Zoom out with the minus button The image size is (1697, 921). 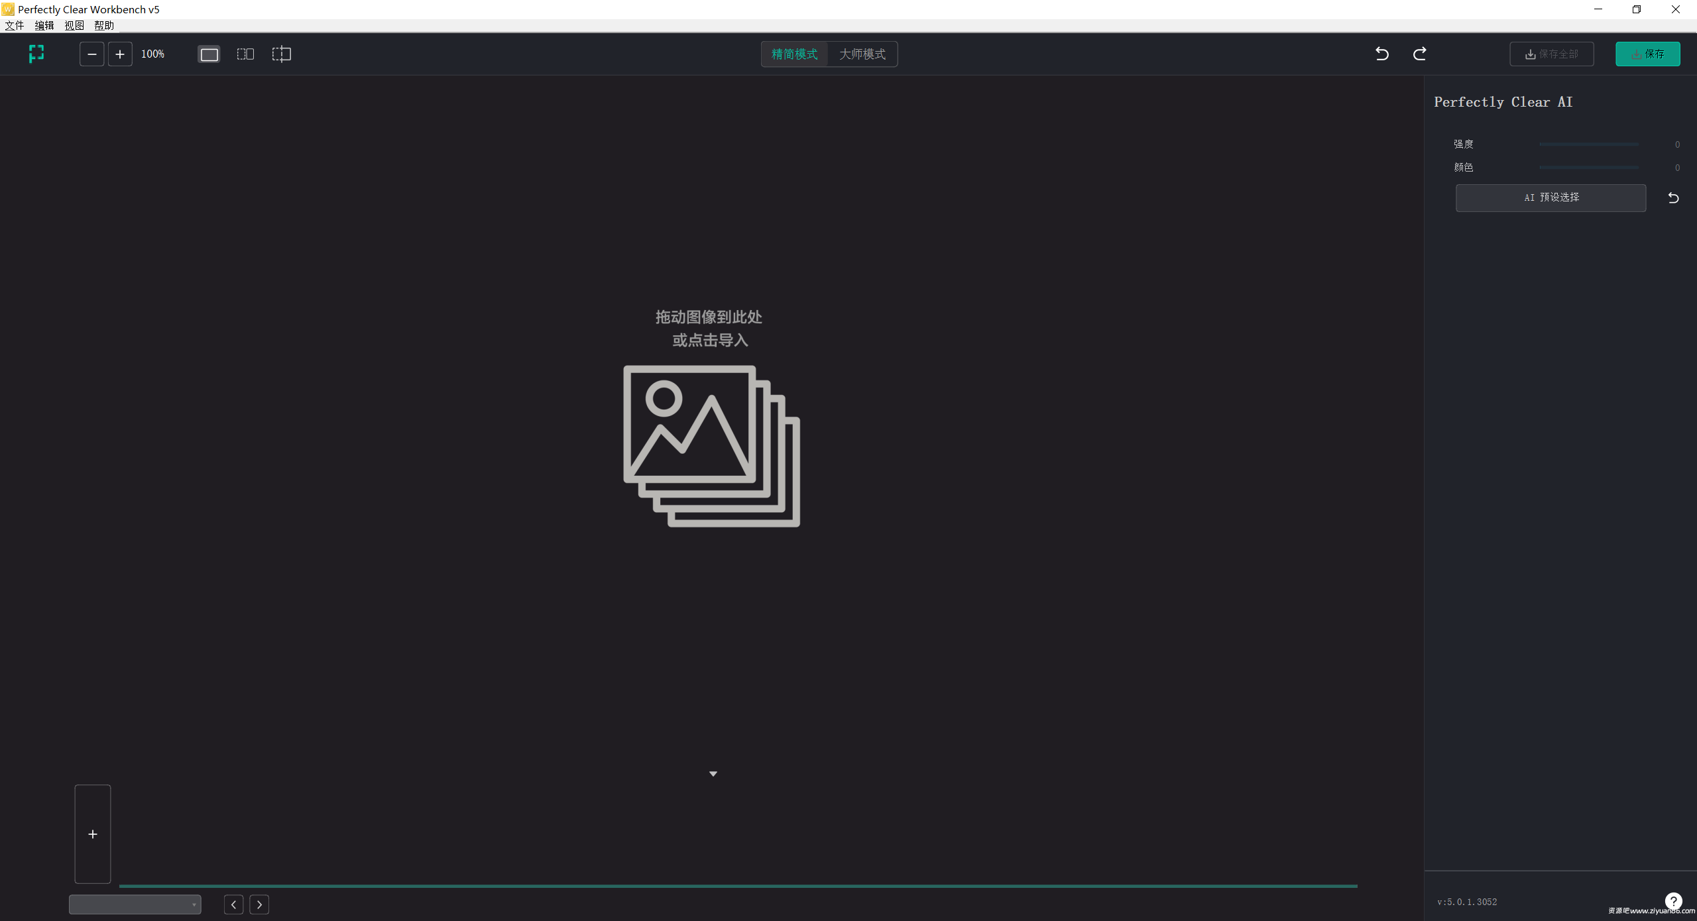click(91, 54)
